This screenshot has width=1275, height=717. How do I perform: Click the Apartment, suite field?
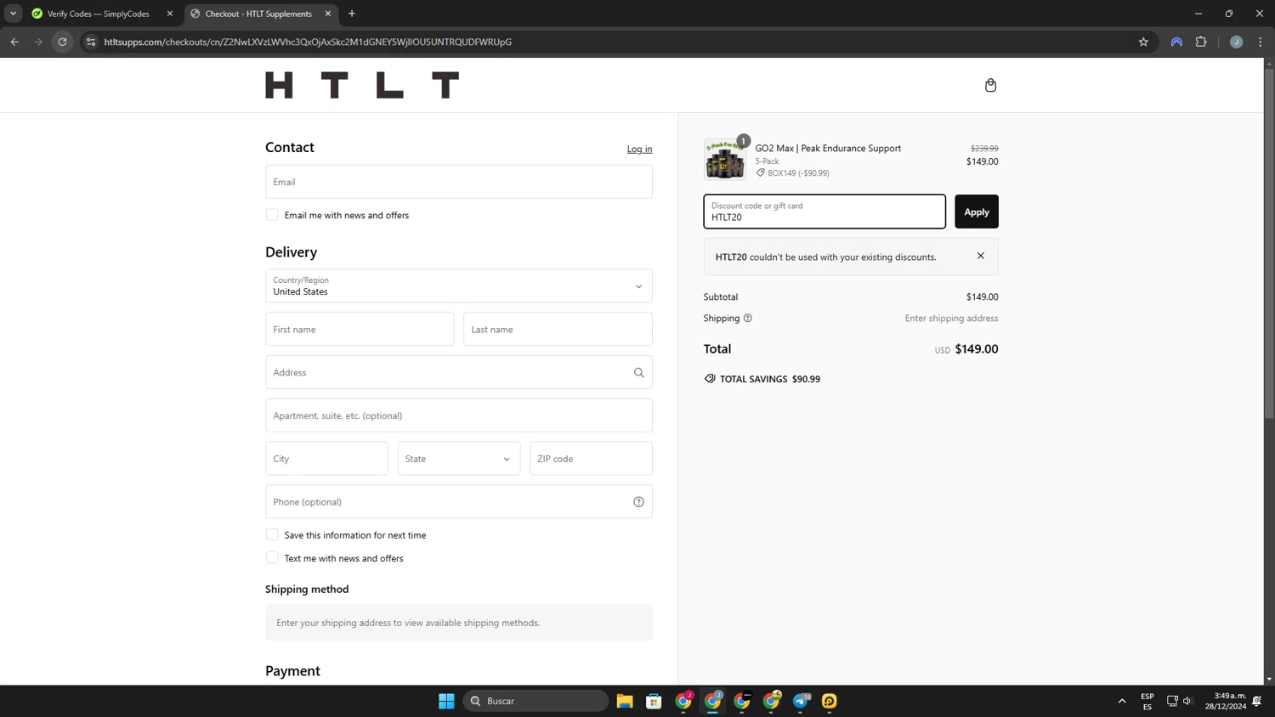click(x=459, y=415)
